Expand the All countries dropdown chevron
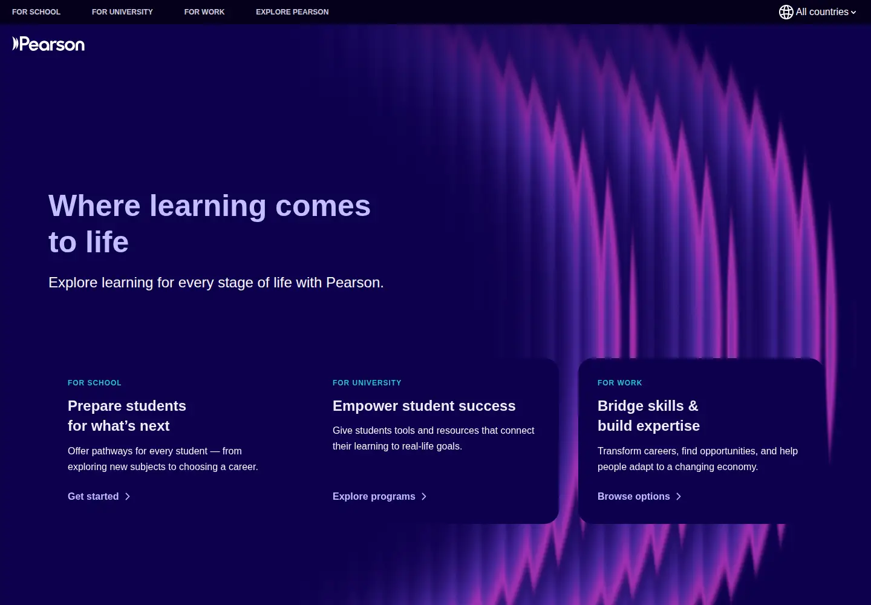 tap(853, 13)
